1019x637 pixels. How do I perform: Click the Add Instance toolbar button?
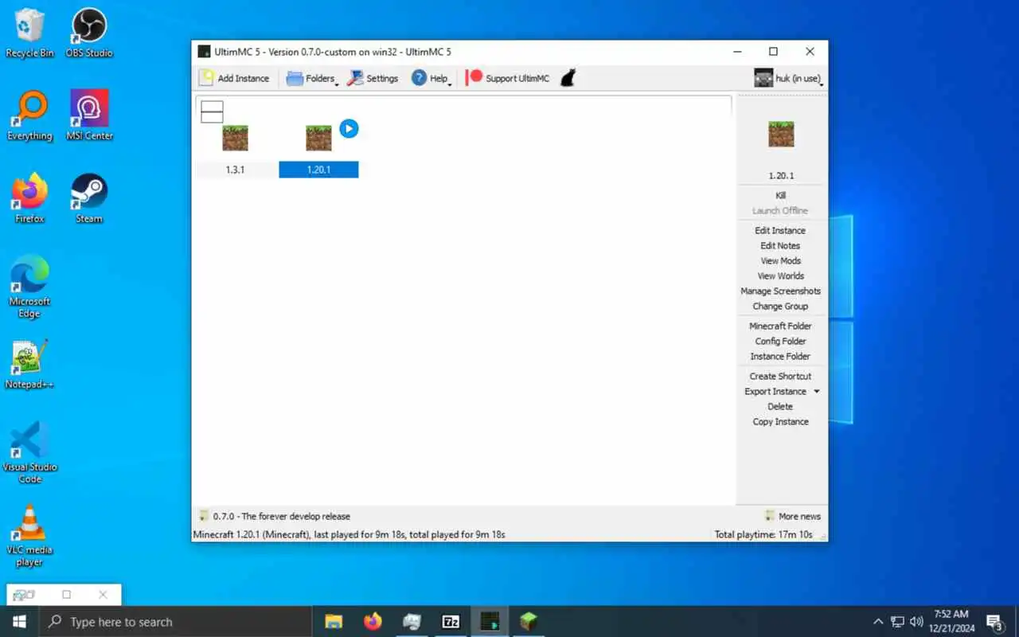pos(234,78)
